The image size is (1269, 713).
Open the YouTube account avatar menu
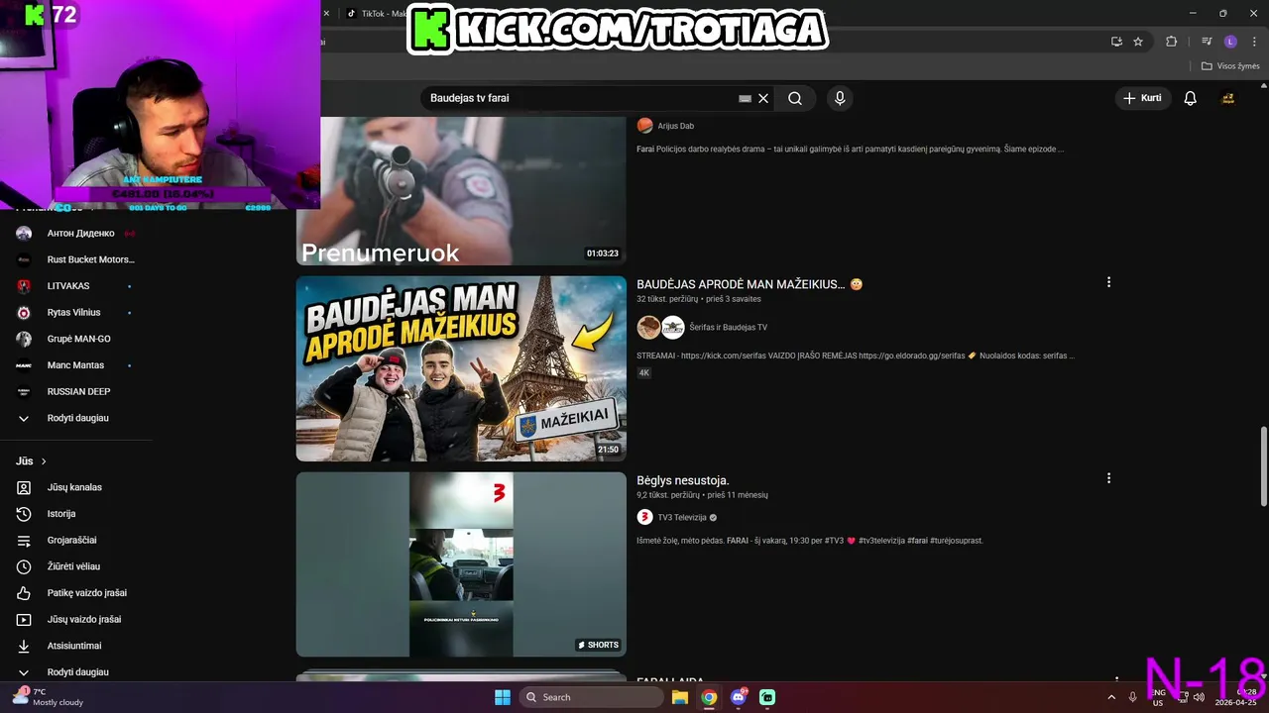(1227, 98)
